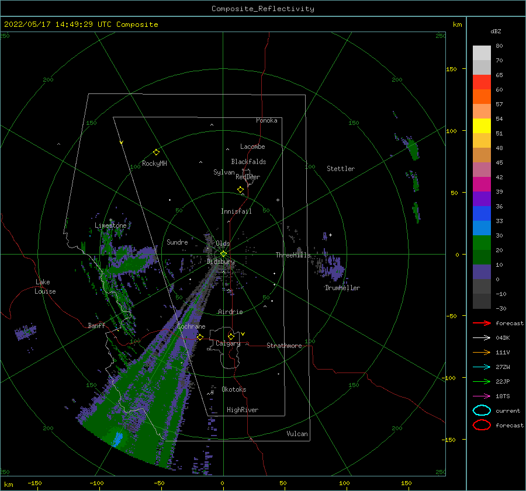Select the slate-purple 0-10 dBZ swatch
The width and height of the screenshot is (526, 491).
[482, 272]
